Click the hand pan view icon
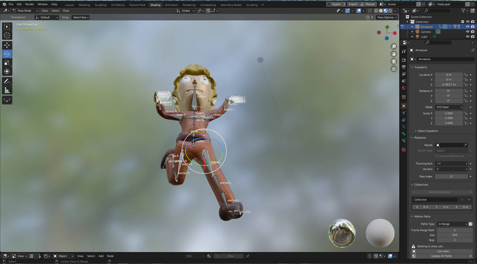 click(394, 54)
